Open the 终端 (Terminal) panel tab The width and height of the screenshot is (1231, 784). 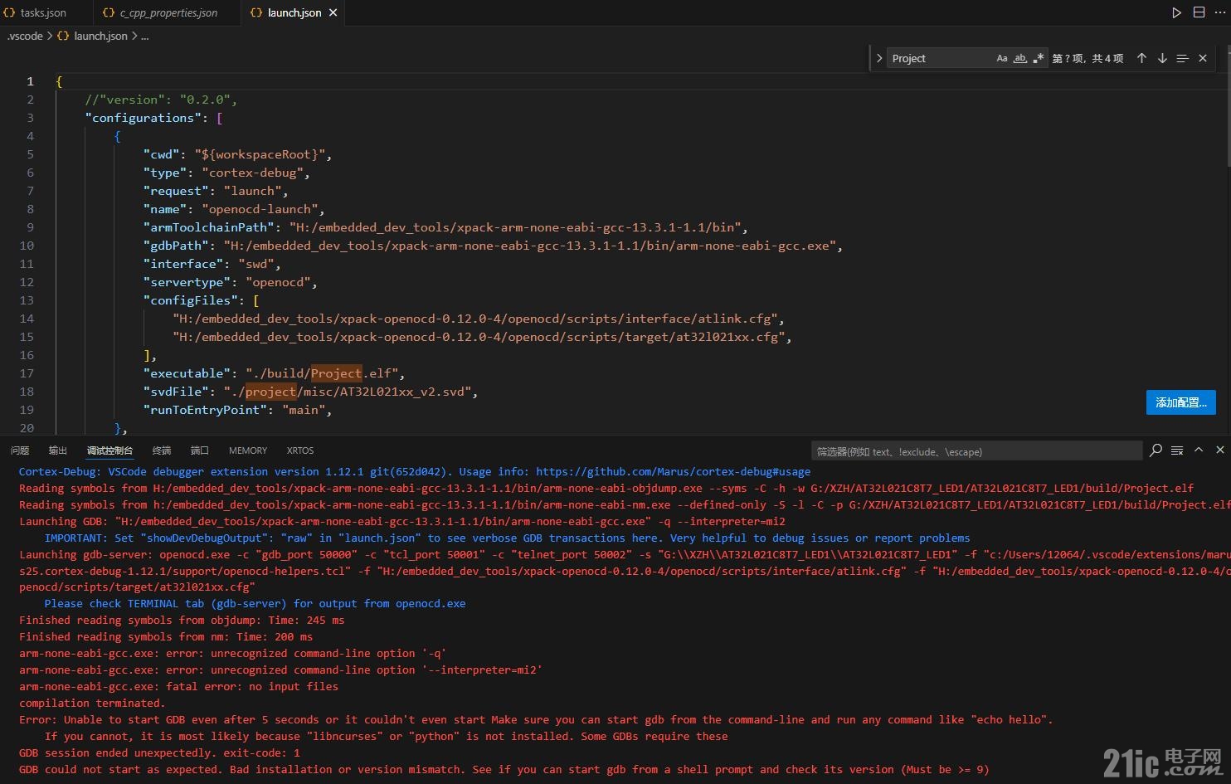[x=162, y=450]
